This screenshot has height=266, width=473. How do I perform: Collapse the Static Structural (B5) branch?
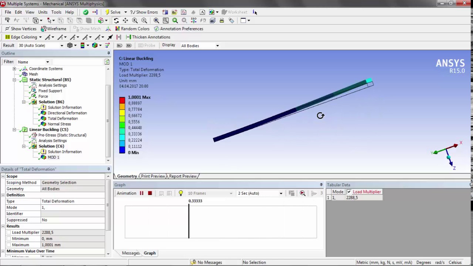(14, 80)
